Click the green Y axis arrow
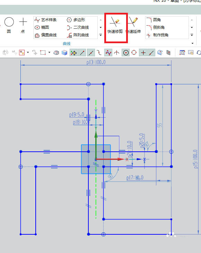Screen dimensions: 201x253 [x=96, y=145]
